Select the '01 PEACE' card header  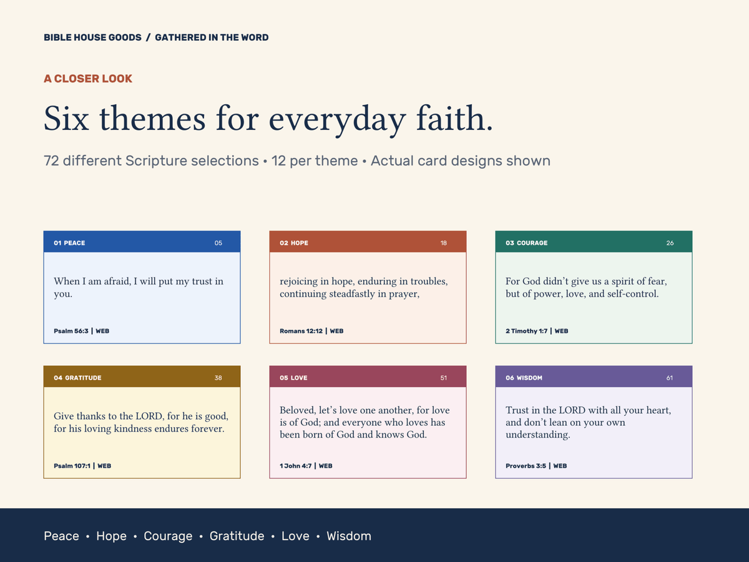[x=142, y=242]
